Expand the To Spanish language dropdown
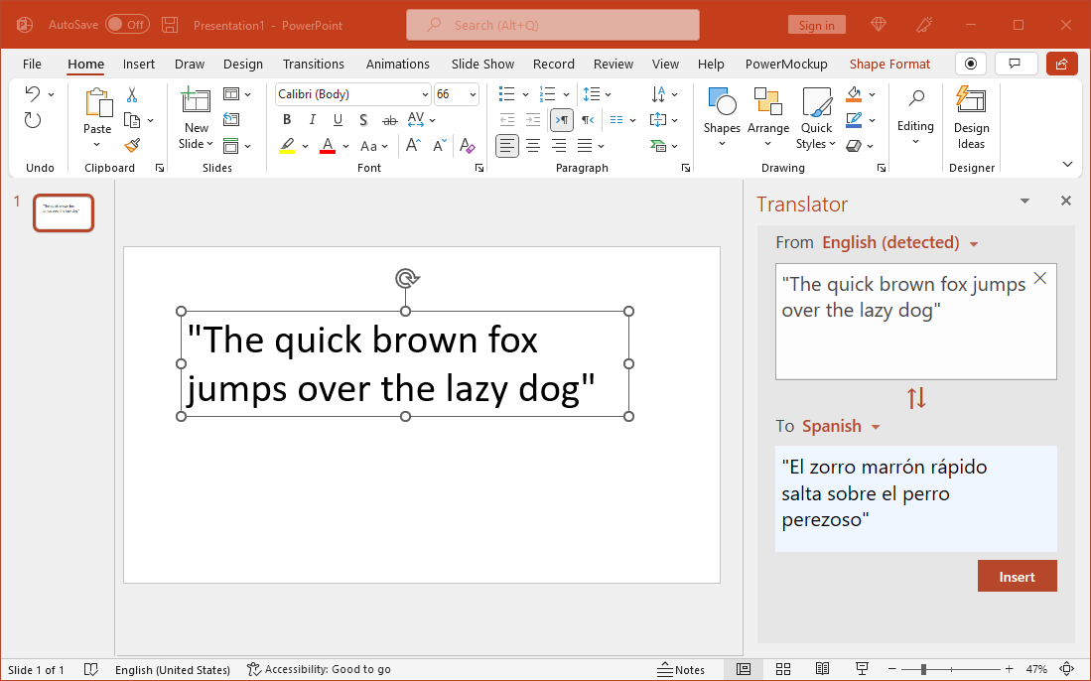The height and width of the screenshot is (681, 1091). [841, 426]
